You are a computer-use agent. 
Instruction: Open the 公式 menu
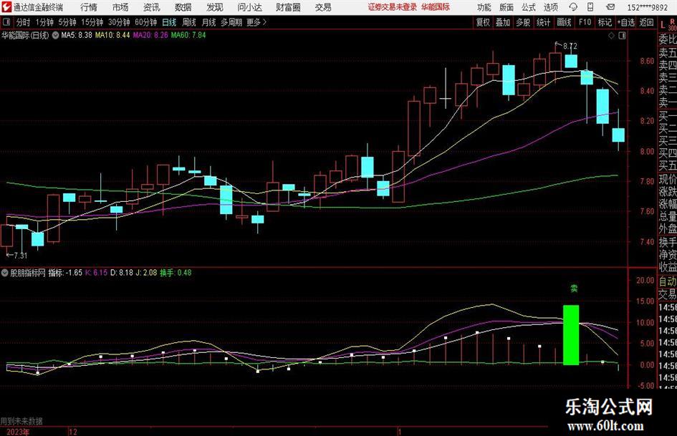point(529,7)
